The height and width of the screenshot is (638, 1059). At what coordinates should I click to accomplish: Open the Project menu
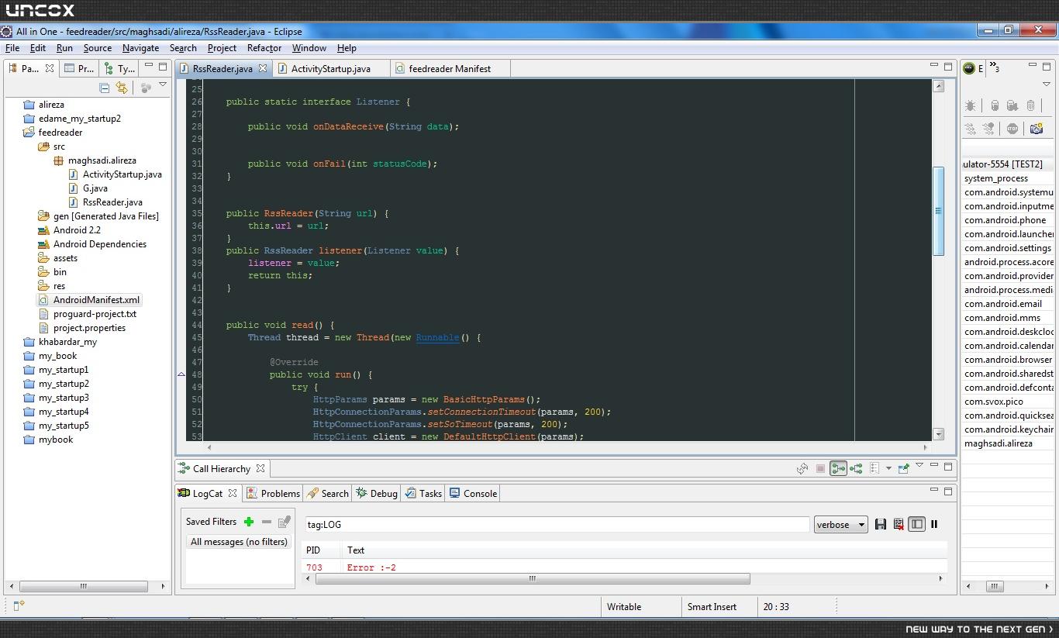222,48
